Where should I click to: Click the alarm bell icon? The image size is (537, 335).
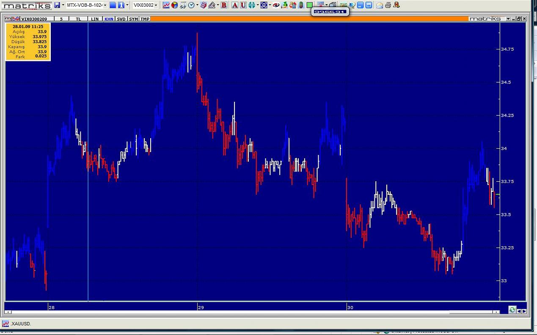tap(396, 5)
